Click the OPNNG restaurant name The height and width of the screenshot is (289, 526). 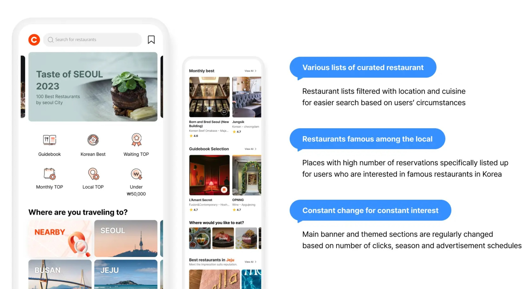click(238, 200)
